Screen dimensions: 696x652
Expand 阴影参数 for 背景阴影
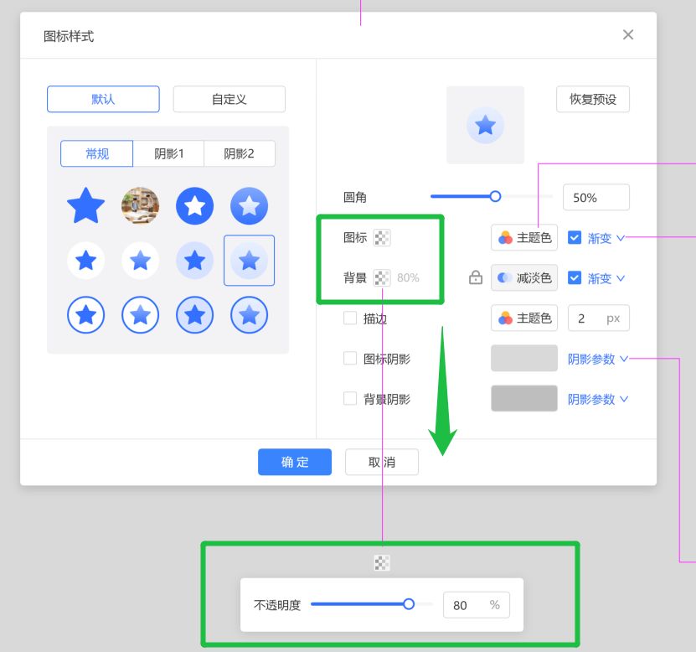click(598, 399)
